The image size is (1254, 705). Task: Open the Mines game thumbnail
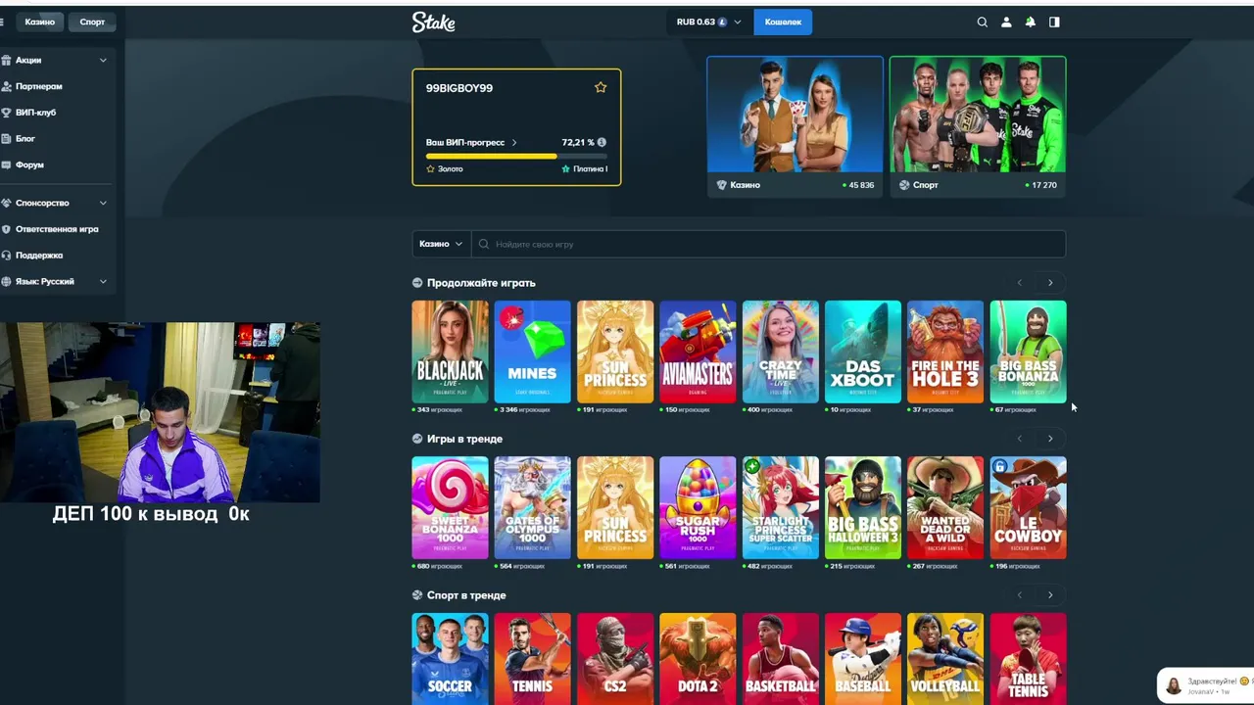click(x=532, y=352)
